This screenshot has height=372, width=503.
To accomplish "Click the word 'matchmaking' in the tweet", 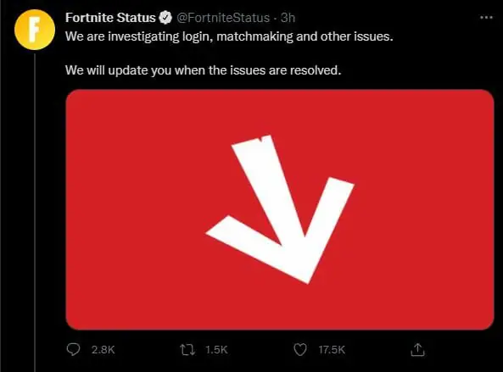I will 254,36.
